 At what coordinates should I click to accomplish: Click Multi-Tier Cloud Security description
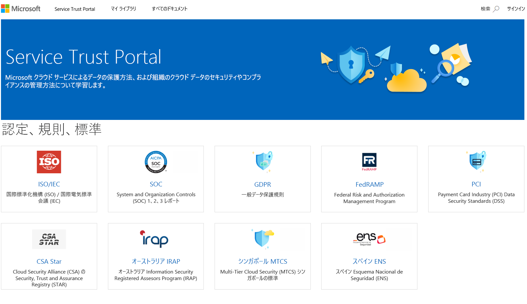point(263,275)
